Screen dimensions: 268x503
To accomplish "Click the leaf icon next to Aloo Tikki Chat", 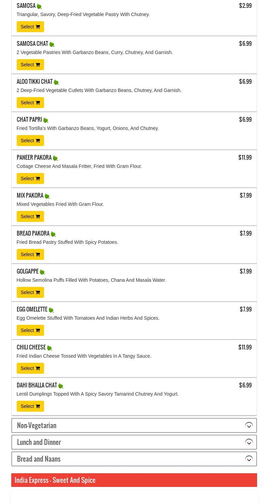I will pyautogui.click(x=56, y=82).
